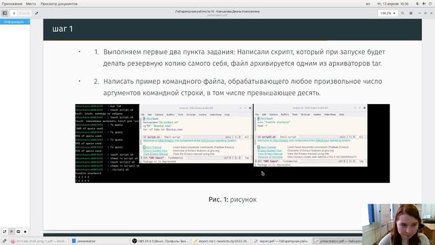
Task: Open the Места menu
Action: click(x=31, y=3)
